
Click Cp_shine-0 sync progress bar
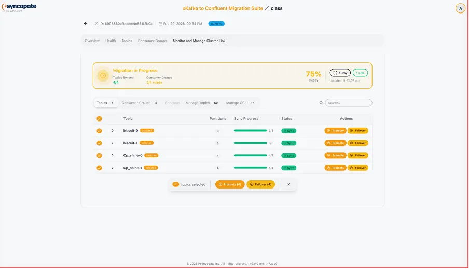click(x=250, y=155)
